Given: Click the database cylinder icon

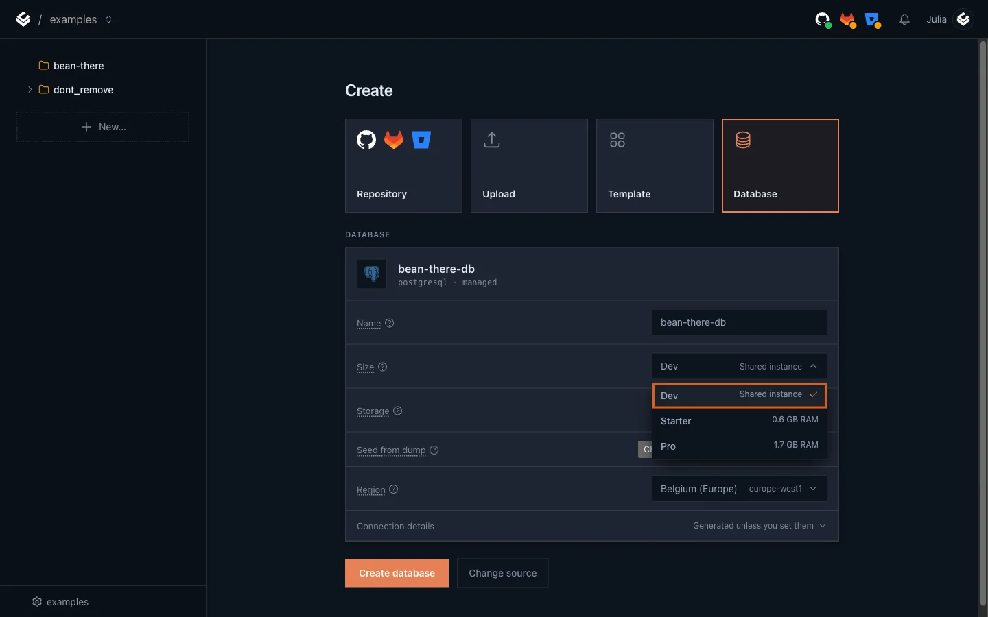Looking at the screenshot, I should click(x=743, y=140).
